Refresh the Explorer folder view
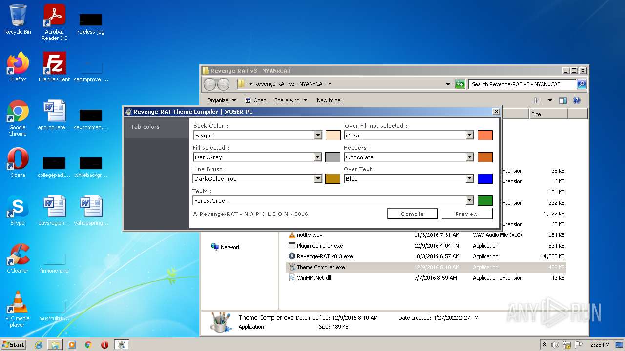Screen dimensions: 625x351 [x=459, y=84]
